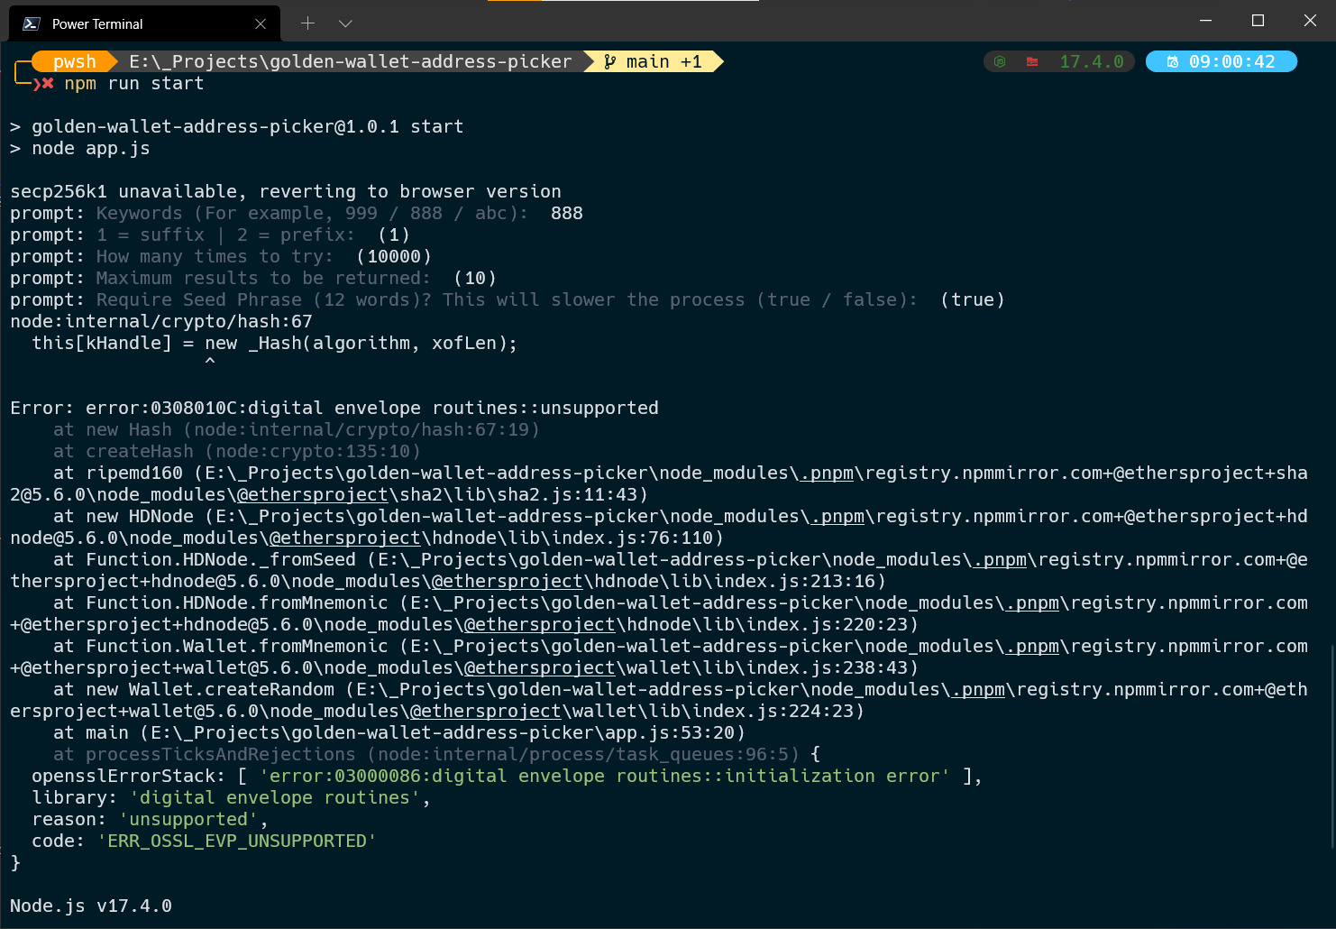
Task: Click the @ethersproject link in the wallet line
Action: (x=539, y=667)
